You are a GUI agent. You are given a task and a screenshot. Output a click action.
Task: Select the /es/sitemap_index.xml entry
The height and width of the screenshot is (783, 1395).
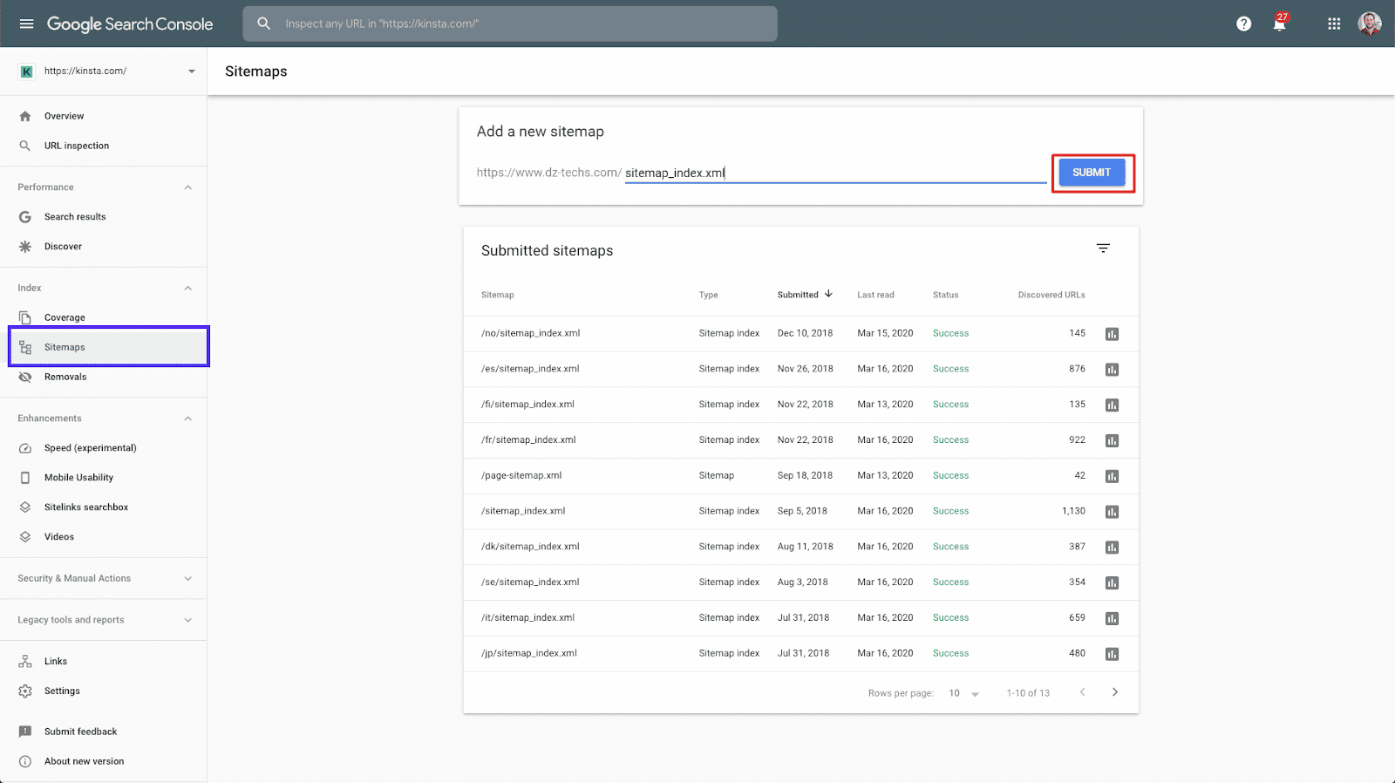(530, 369)
